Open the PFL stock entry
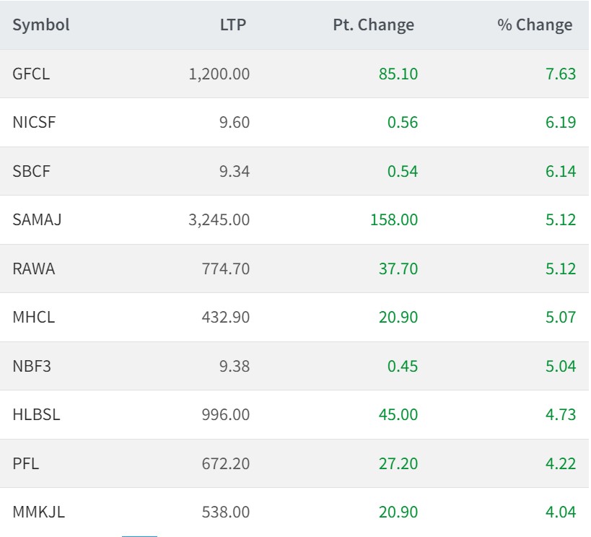The height and width of the screenshot is (537, 591). [x=25, y=463]
